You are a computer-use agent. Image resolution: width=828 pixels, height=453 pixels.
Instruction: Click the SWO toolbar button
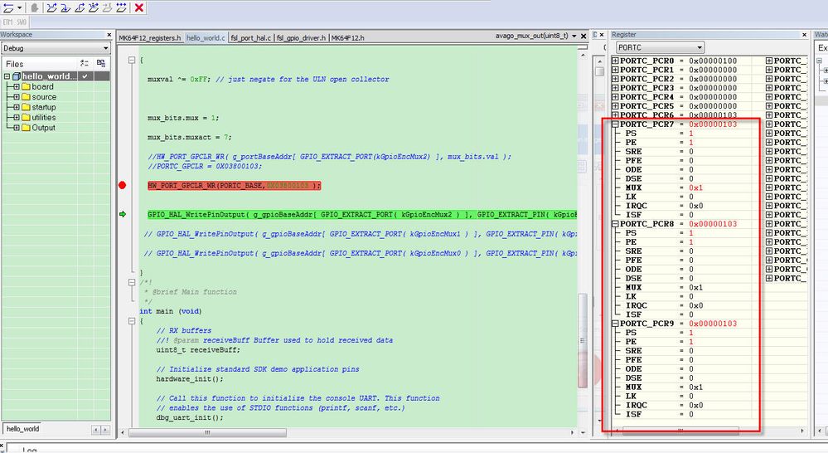[x=21, y=22]
